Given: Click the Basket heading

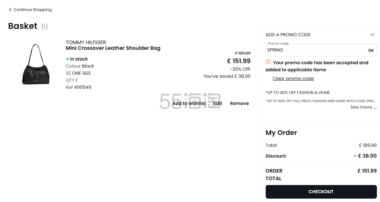Looking at the screenshot, I should click(x=23, y=26).
